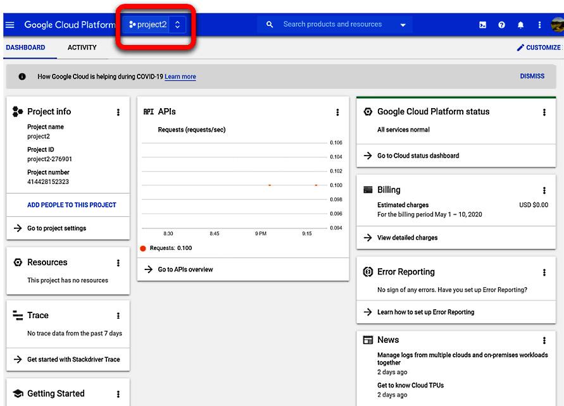Click the requests chart data point near 9 PM
The height and width of the screenshot is (406, 564).
[x=270, y=185]
